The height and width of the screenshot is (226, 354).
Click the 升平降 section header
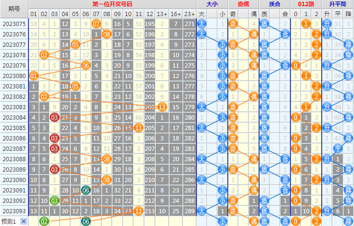[x=338, y=4]
